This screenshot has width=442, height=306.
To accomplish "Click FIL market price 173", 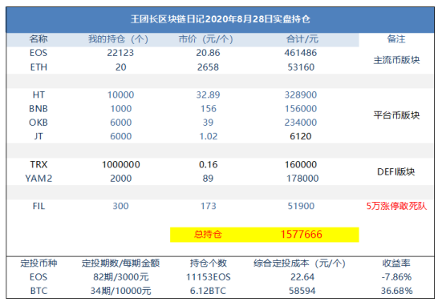I will click(x=209, y=206).
